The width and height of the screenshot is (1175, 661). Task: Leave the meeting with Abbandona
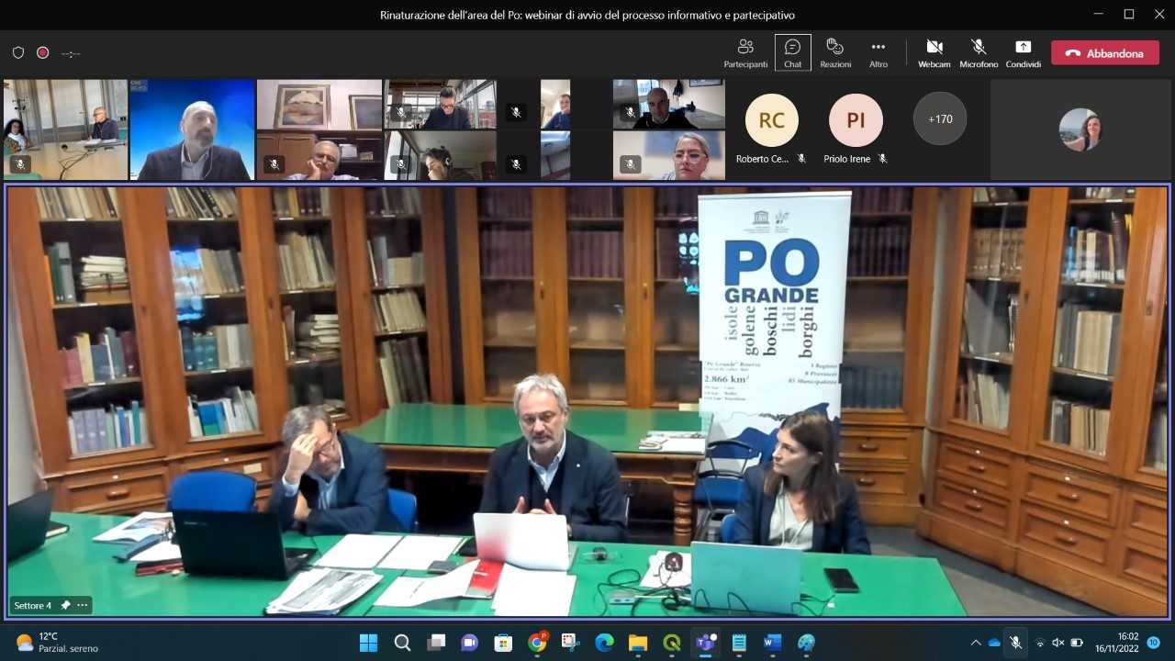(x=1104, y=53)
